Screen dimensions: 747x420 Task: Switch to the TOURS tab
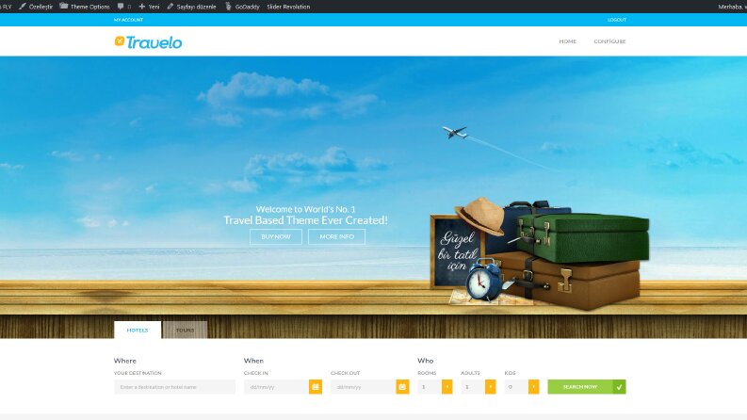[185, 330]
